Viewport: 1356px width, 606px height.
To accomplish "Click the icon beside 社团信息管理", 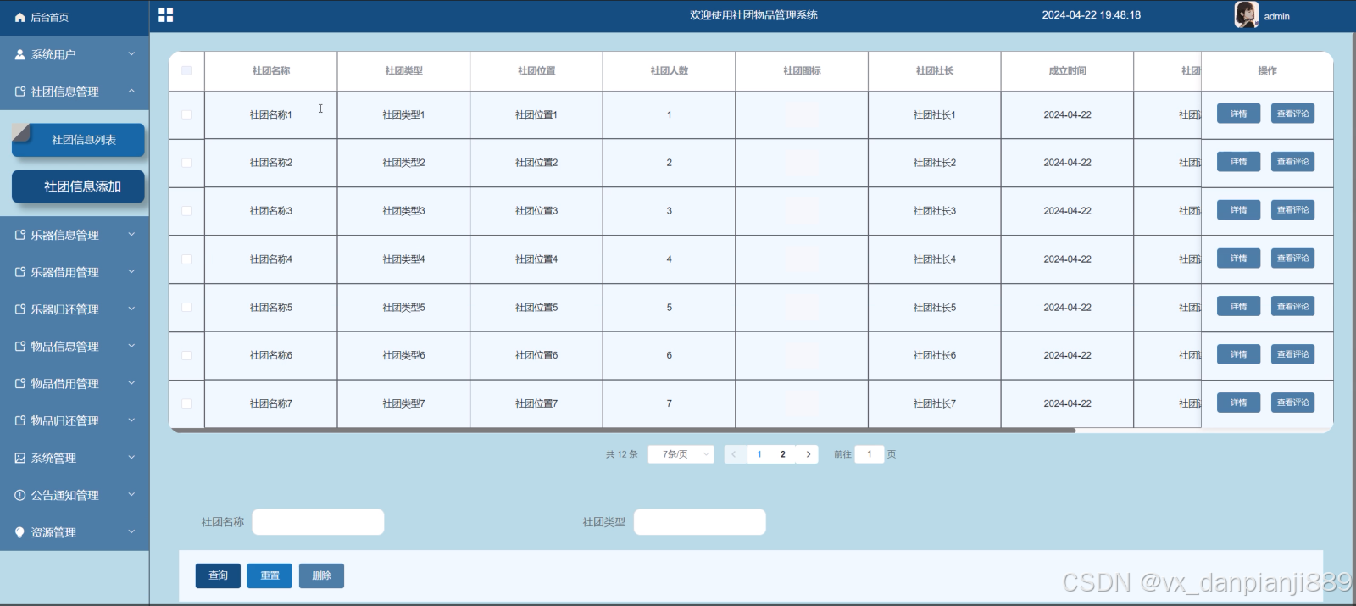I will coord(20,92).
